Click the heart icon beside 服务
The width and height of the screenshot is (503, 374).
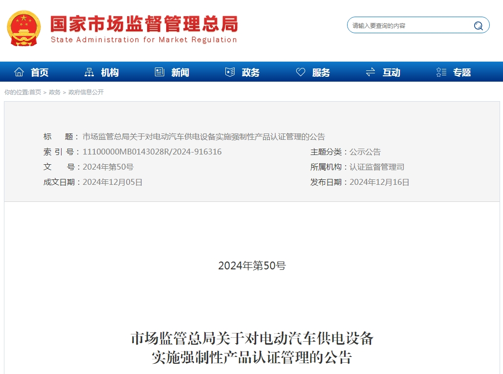(300, 72)
